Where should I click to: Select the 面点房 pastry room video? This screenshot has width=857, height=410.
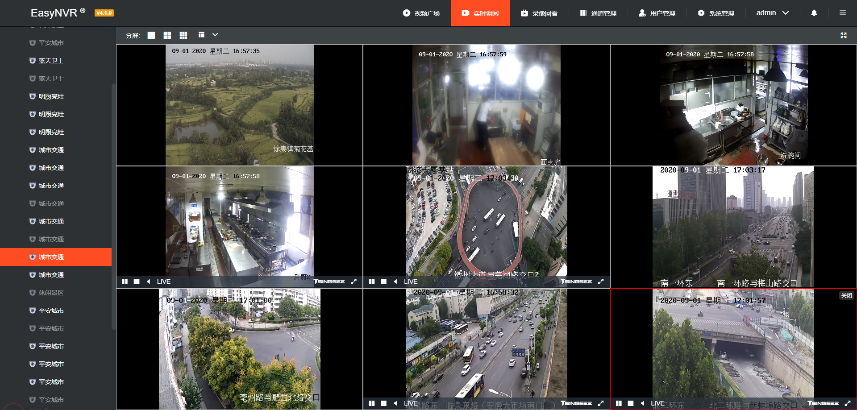487,105
